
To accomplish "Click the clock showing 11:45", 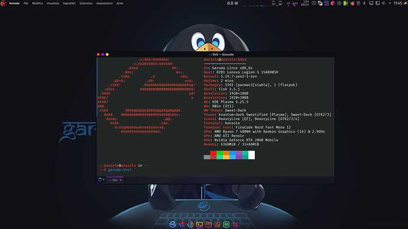I will coord(398,4).
